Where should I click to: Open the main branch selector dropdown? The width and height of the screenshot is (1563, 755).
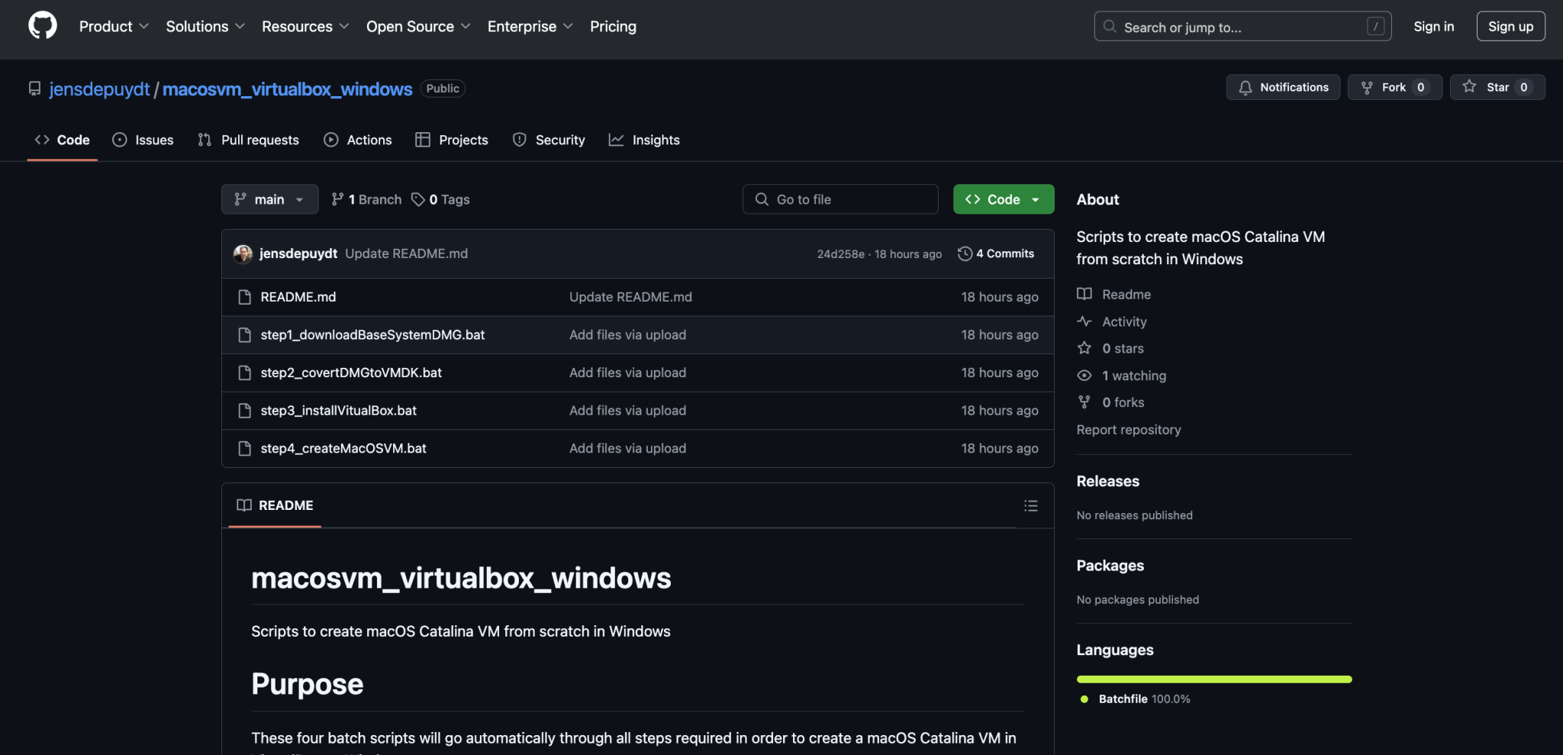269,199
